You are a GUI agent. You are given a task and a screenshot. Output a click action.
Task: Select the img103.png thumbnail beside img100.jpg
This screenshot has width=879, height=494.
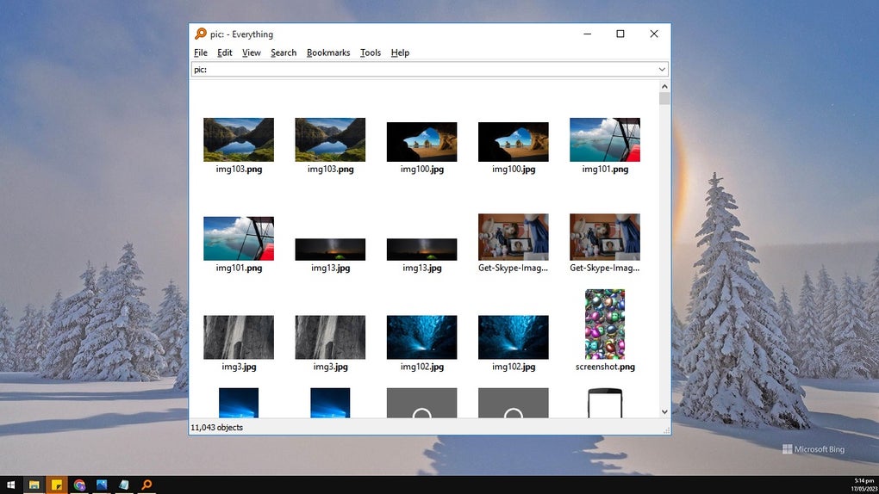(x=330, y=139)
